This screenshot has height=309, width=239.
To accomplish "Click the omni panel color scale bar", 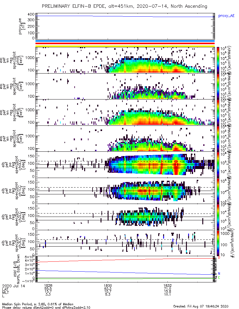I will click(218, 60).
